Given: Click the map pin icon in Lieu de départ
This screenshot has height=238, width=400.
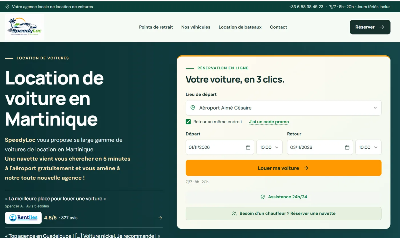Looking at the screenshot, I should [x=193, y=108].
